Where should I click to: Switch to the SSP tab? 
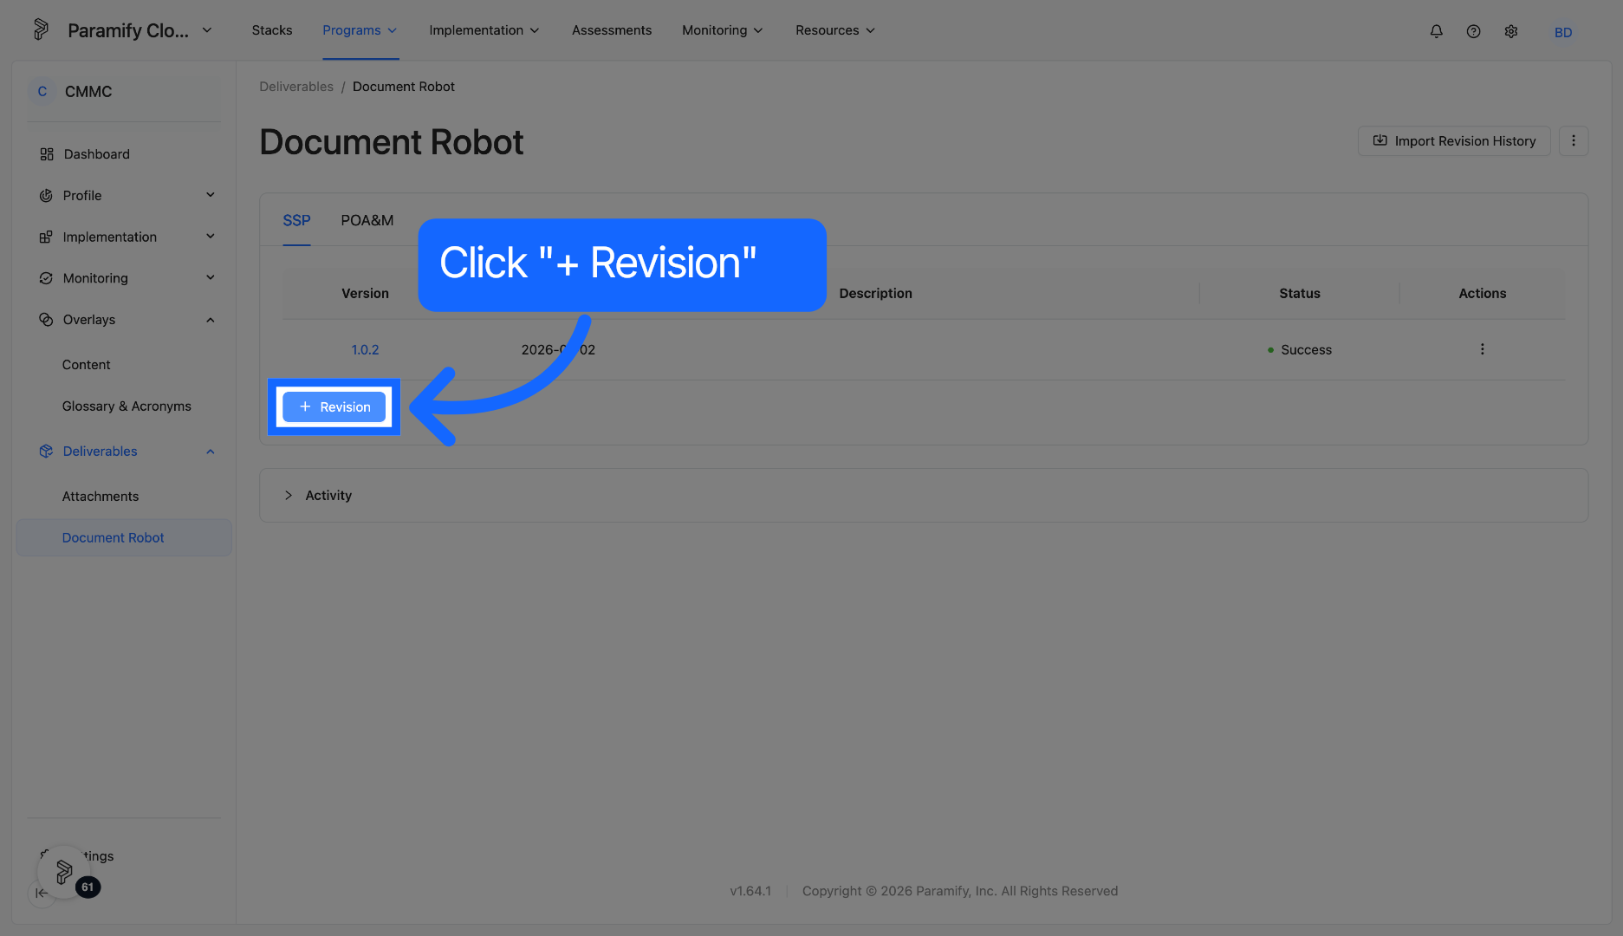pyautogui.click(x=296, y=220)
